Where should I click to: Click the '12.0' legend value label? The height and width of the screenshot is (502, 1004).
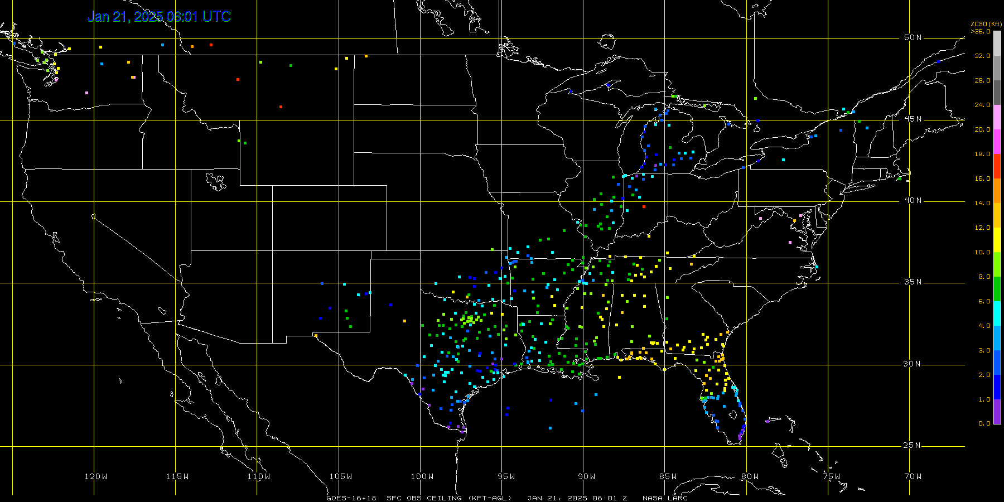983,228
